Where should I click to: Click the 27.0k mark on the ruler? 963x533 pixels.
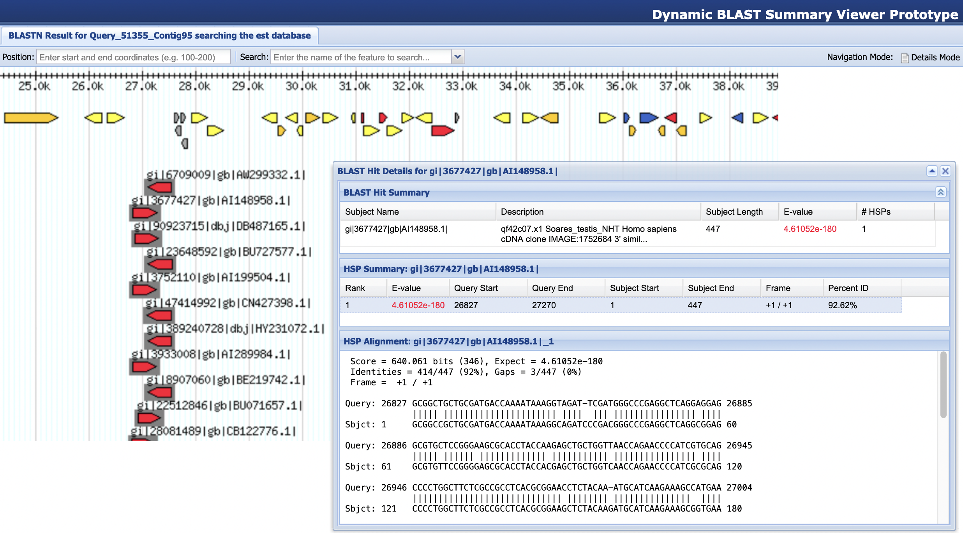click(x=141, y=86)
